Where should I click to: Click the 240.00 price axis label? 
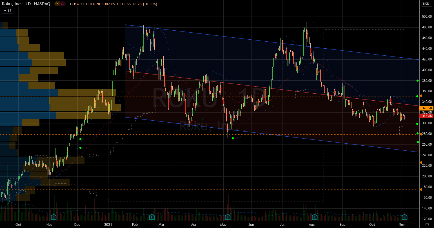pos(427,155)
